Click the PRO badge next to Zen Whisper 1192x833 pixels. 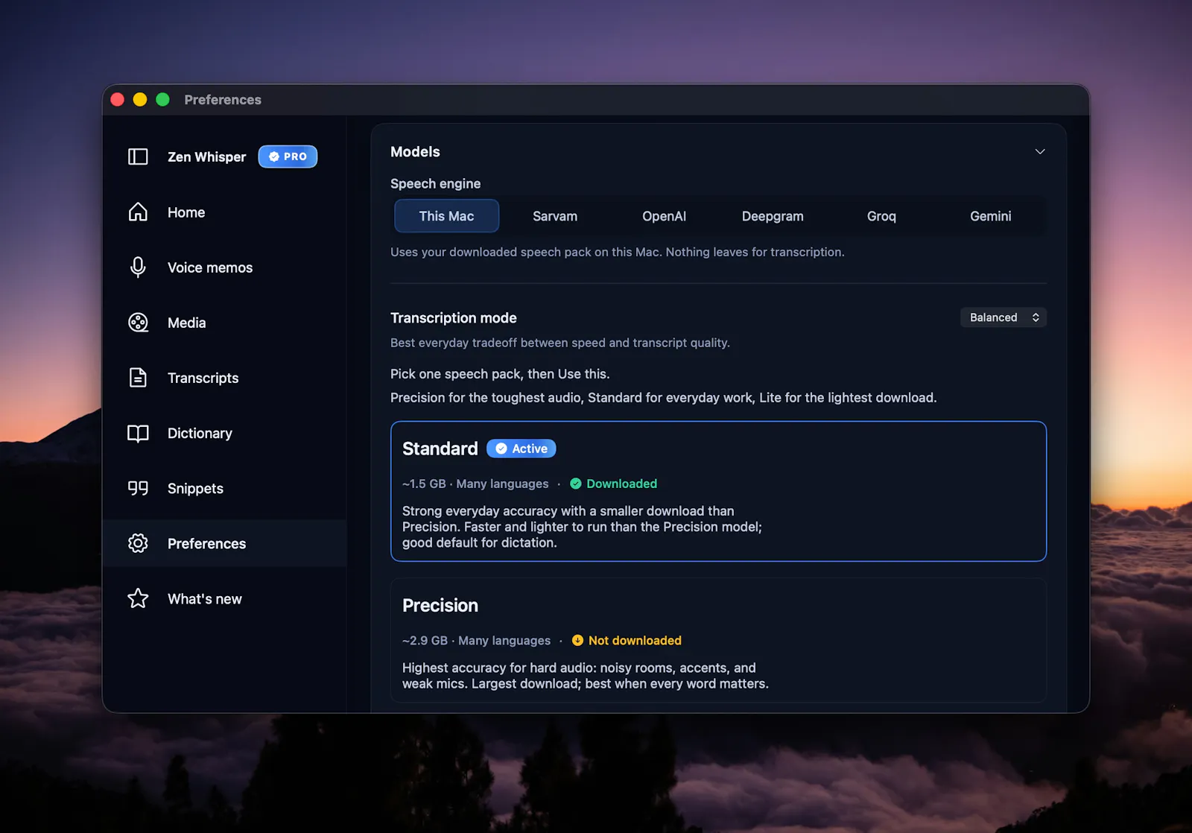click(288, 156)
